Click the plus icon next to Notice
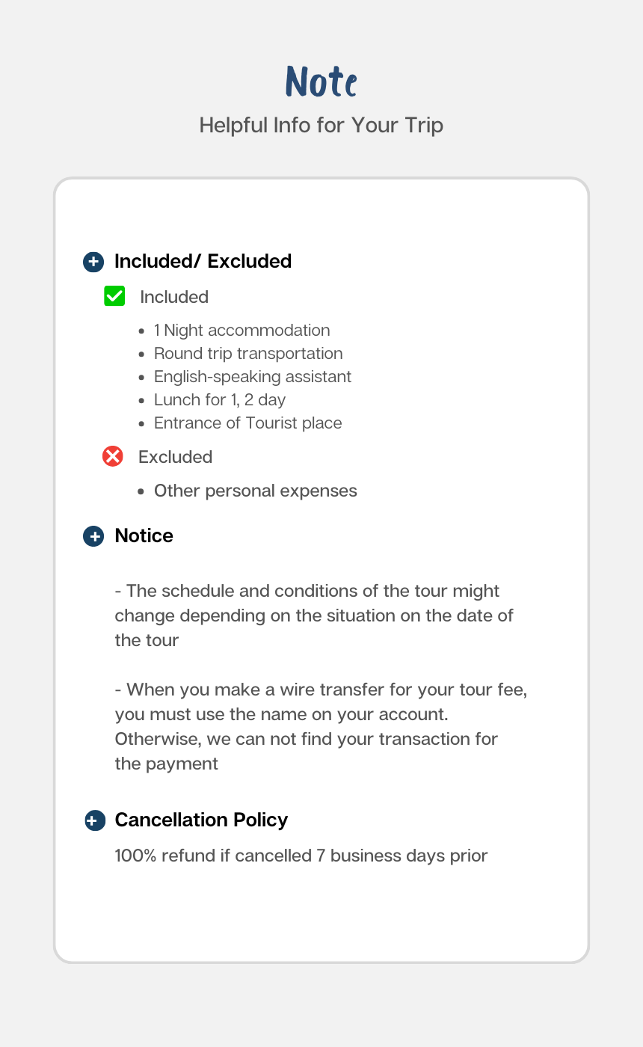Image resolution: width=643 pixels, height=1047 pixels. (93, 536)
